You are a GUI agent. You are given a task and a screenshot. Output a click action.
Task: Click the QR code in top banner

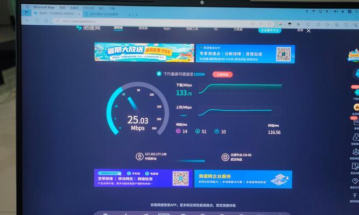[284, 54]
